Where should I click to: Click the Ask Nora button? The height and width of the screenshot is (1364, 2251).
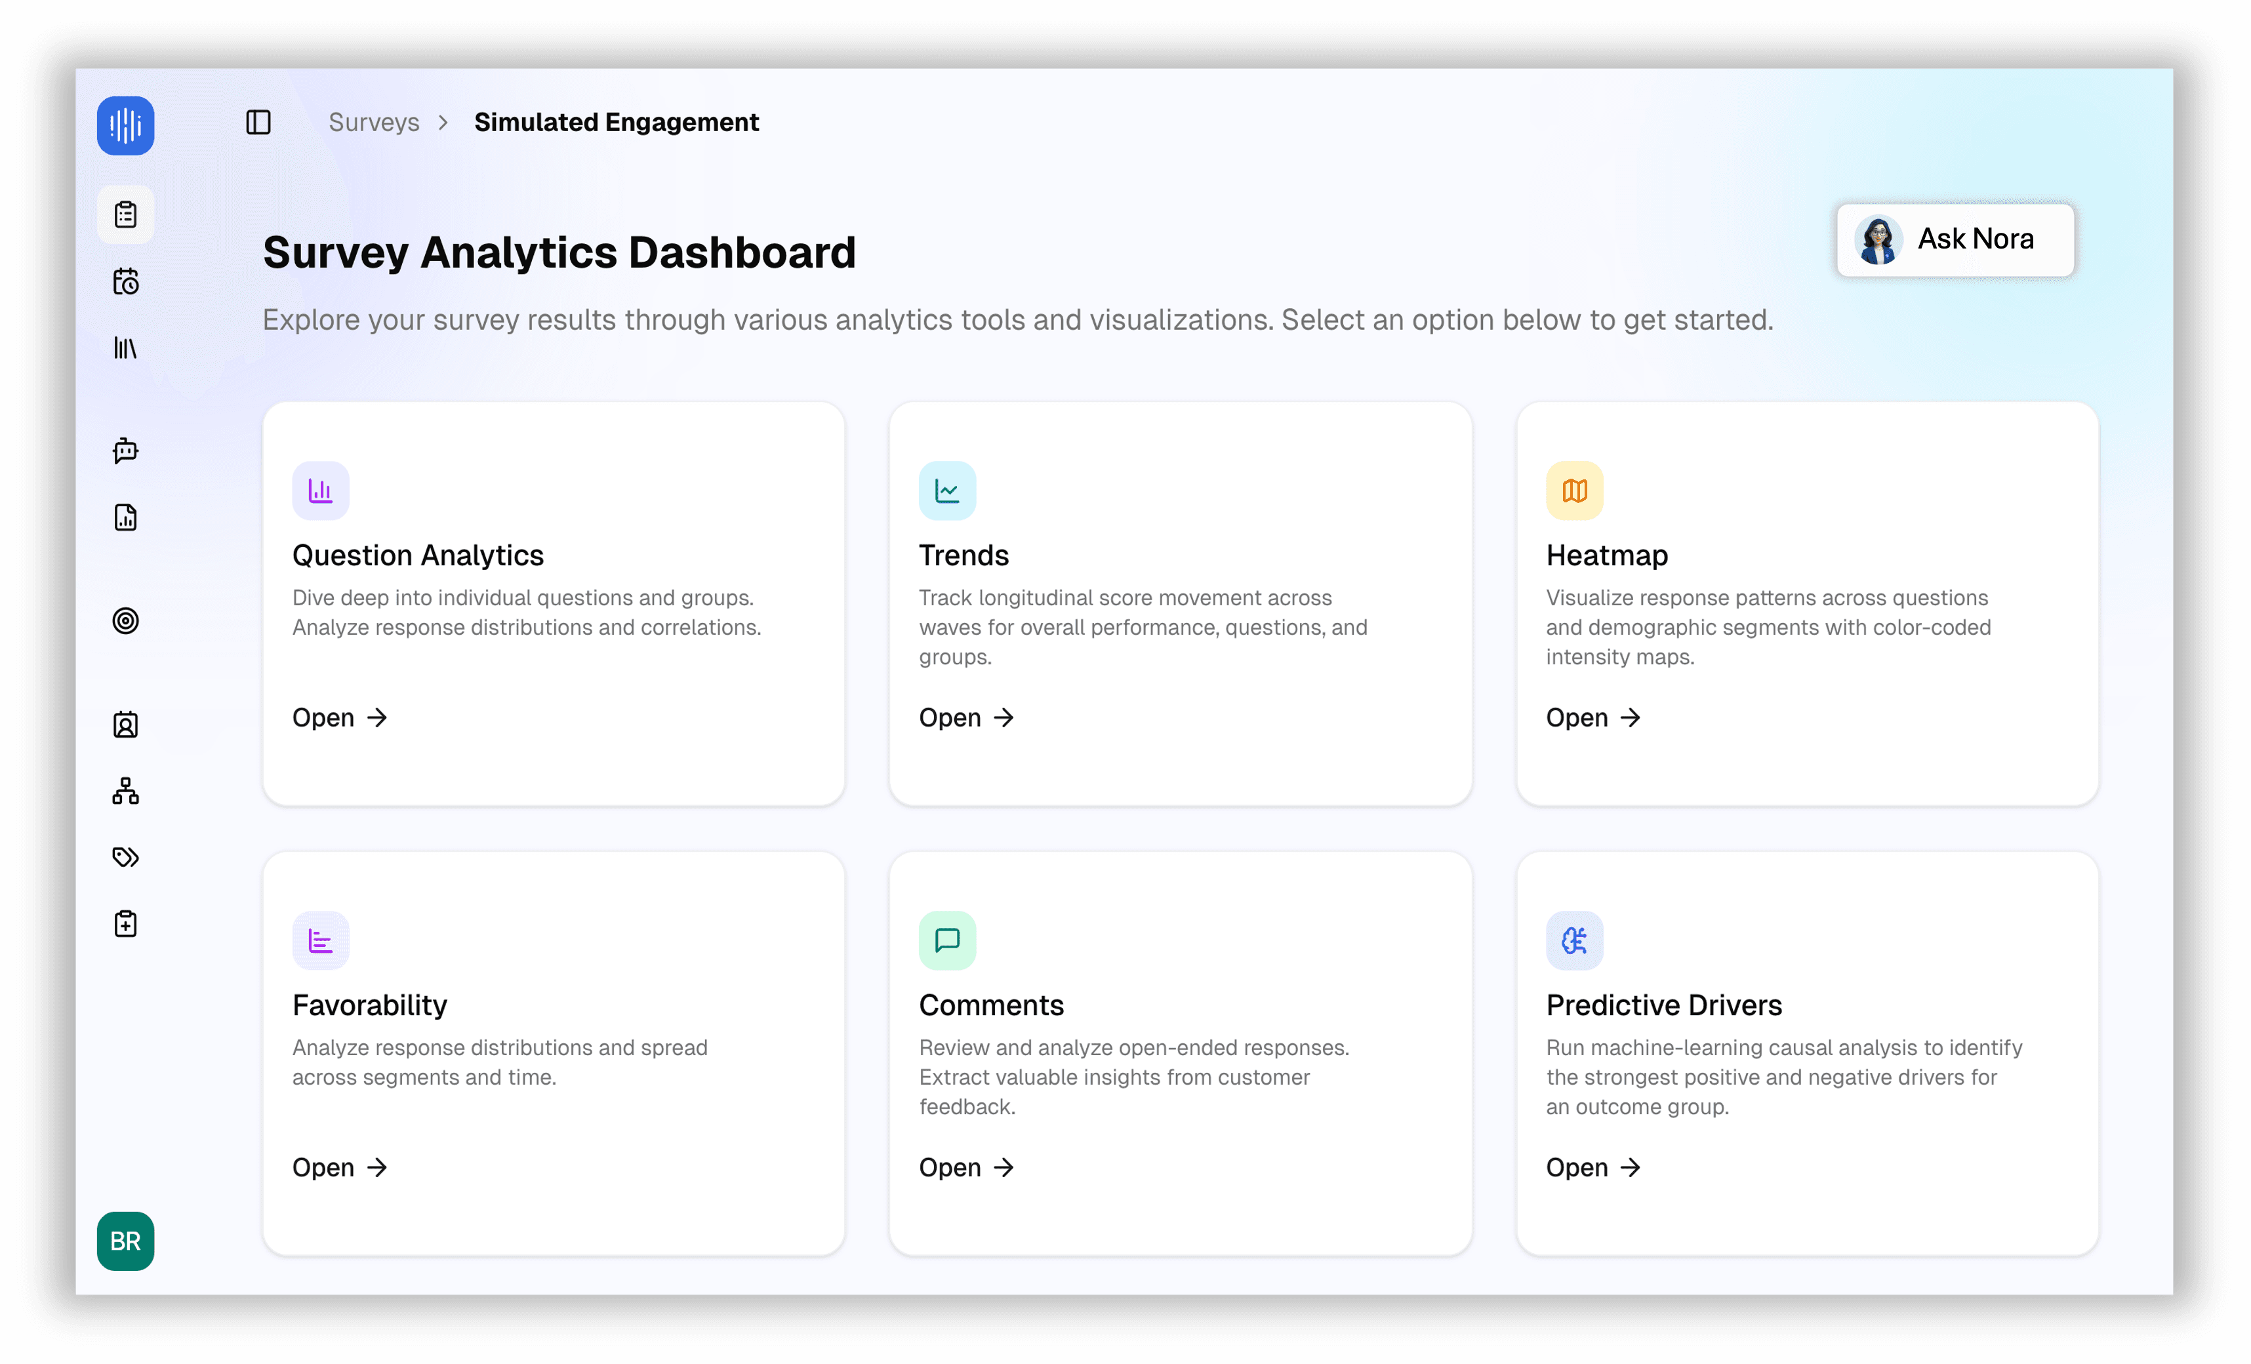1955,239
